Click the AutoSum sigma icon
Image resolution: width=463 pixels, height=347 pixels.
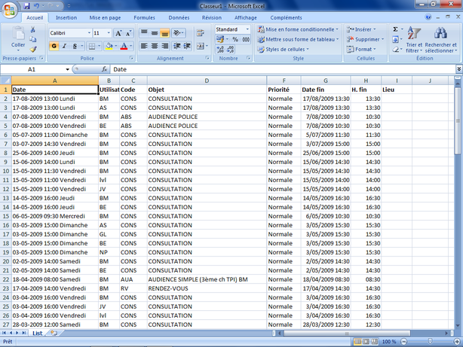point(396,29)
